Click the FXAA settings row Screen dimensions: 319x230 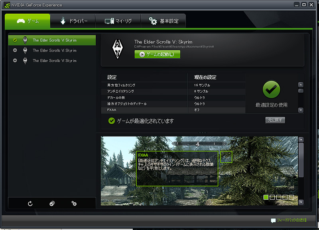pos(173,110)
